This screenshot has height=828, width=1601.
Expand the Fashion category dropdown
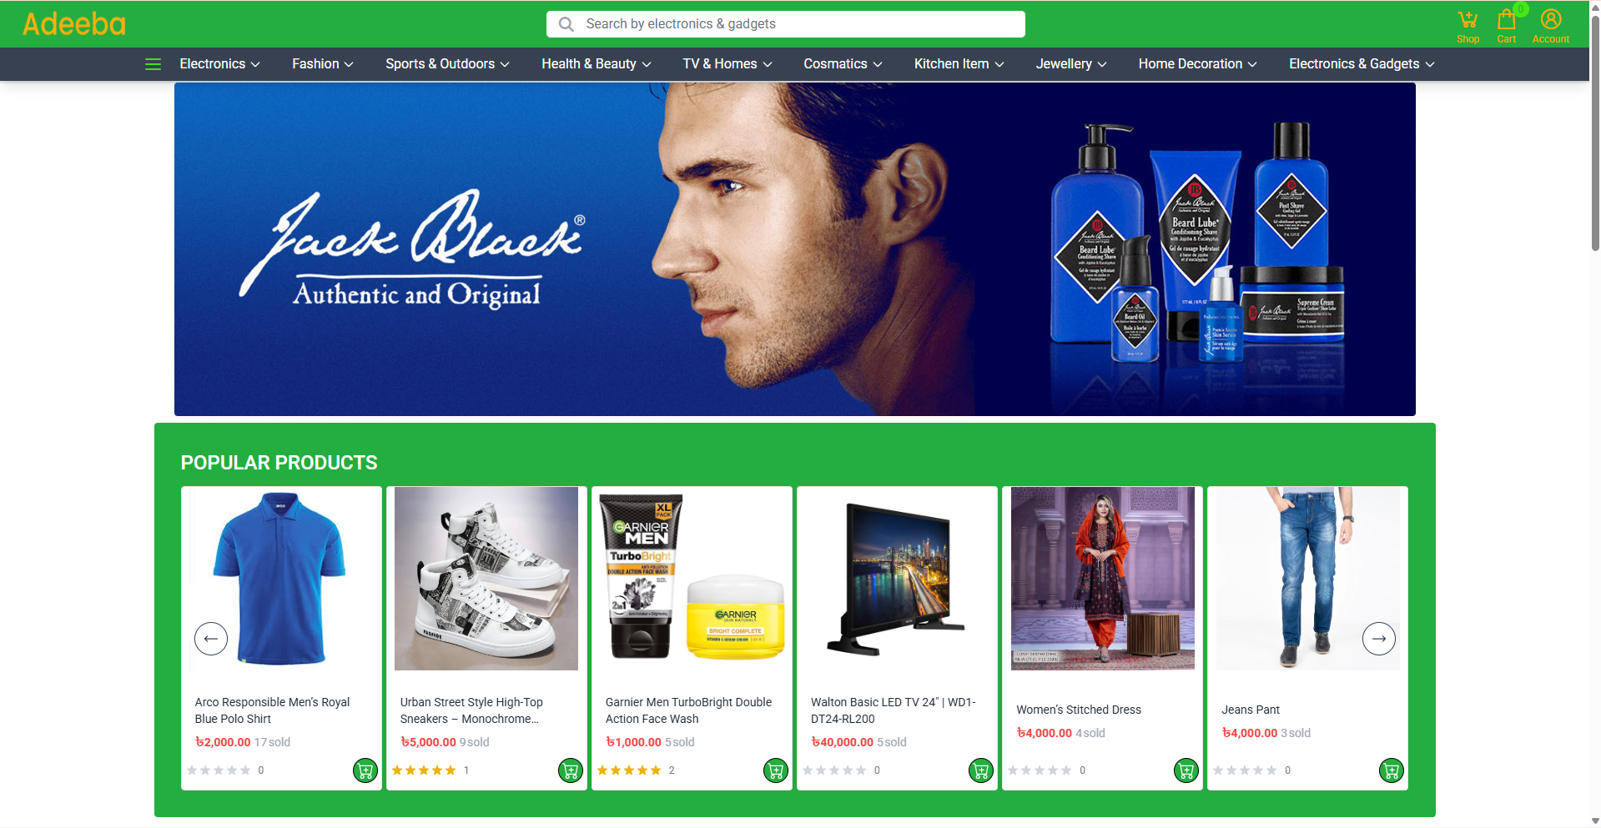323,64
